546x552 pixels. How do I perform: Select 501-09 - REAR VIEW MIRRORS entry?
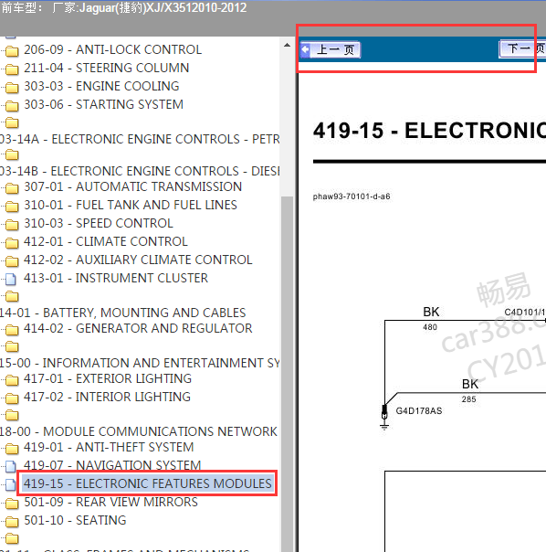[x=110, y=502]
